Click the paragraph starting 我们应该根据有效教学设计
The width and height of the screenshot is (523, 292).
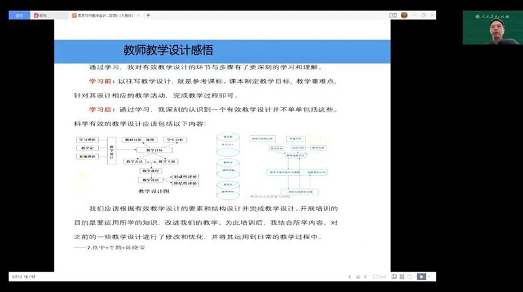click(x=206, y=223)
